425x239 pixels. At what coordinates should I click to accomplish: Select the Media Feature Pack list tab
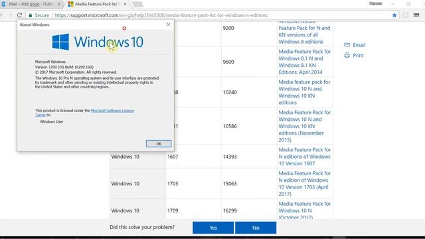coord(96,4)
